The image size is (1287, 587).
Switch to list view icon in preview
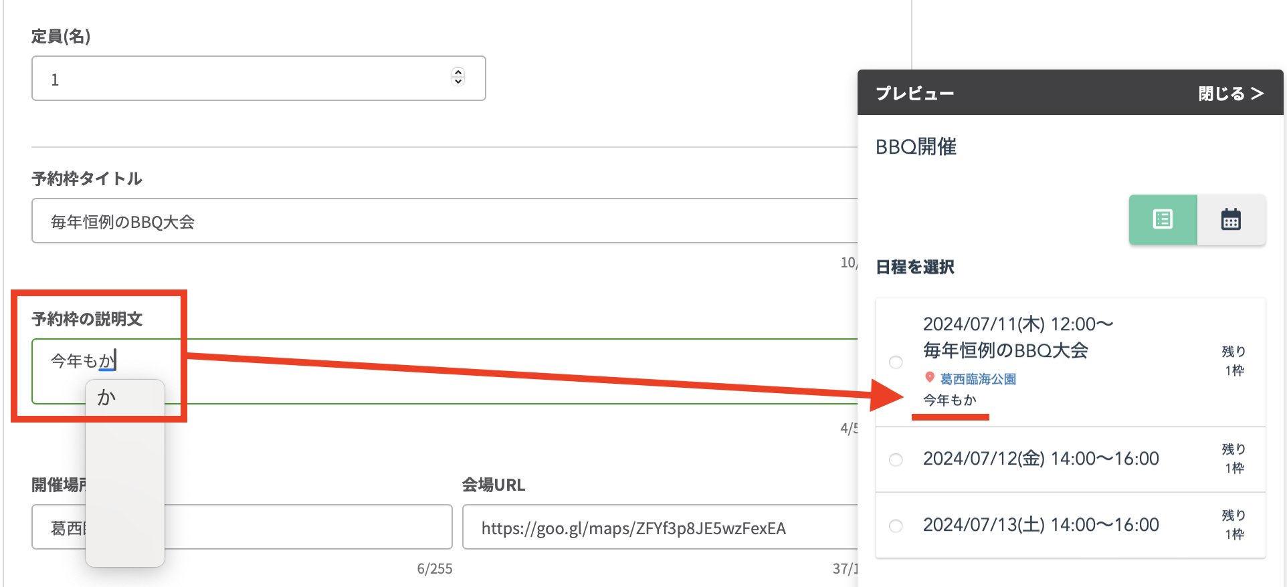tap(1163, 219)
